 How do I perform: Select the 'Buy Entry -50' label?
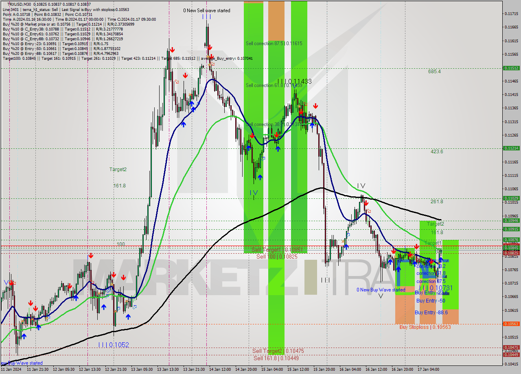(431, 300)
